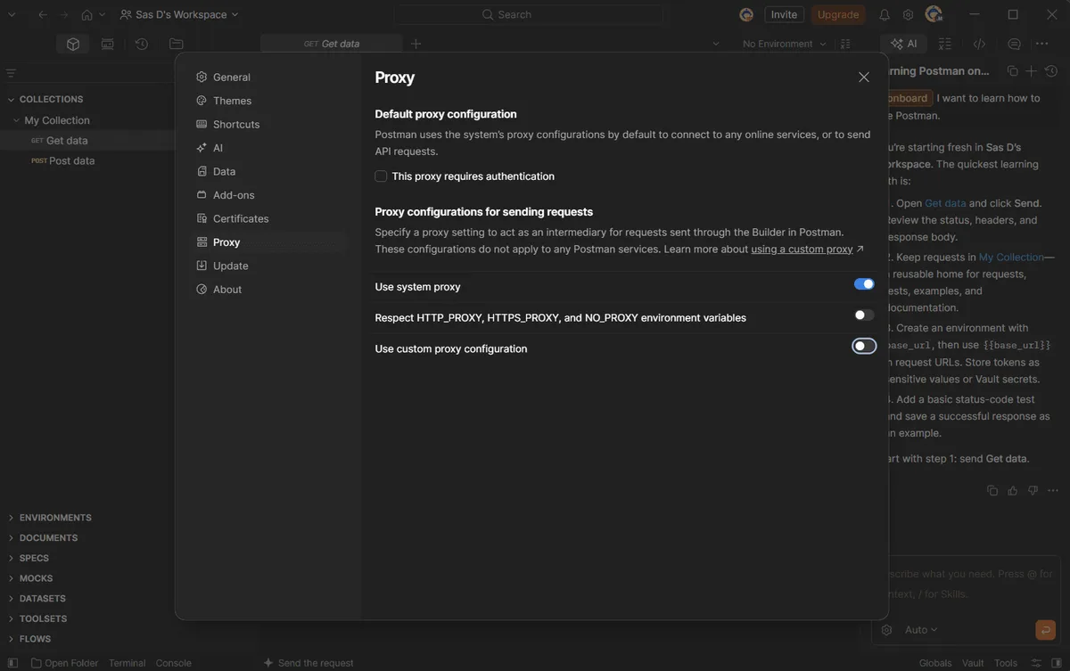Viewport: 1070px width, 671px height.
Task: Click variables icon beside environment selector
Action: [x=845, y=44]
